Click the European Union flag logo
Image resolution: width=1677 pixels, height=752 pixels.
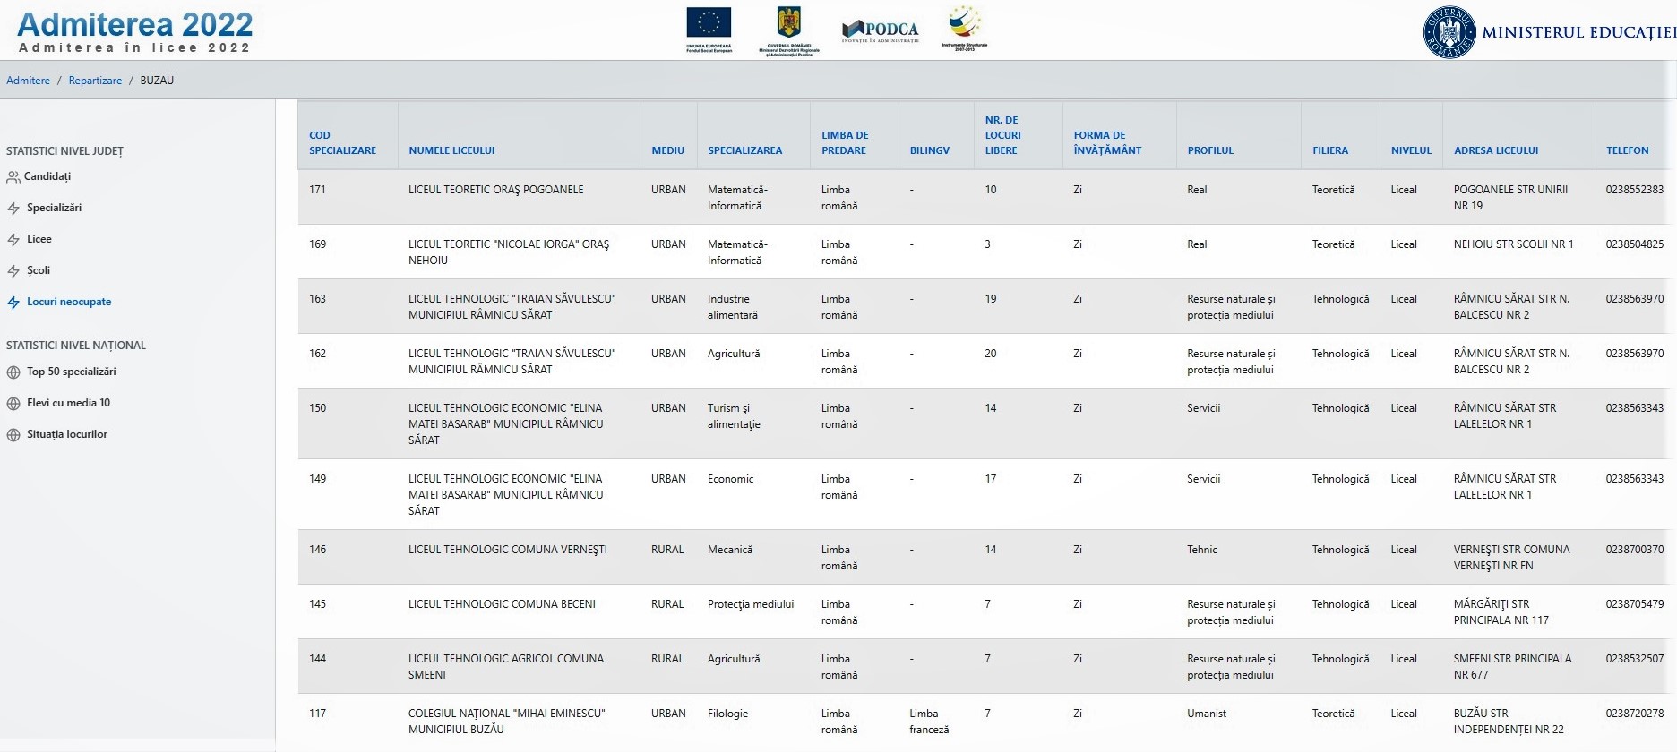tap(709, 30)
